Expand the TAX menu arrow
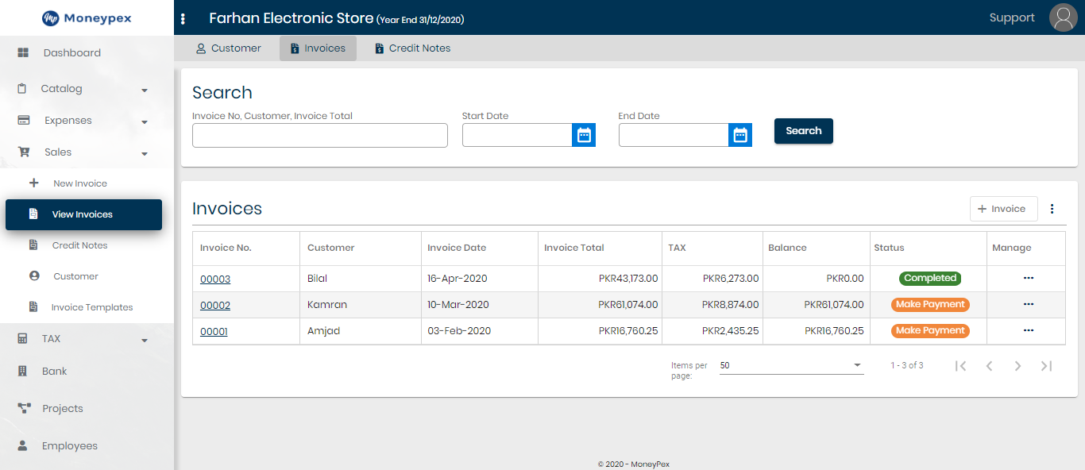Viewport: 1085px width, 470px height. click(145, 341)
